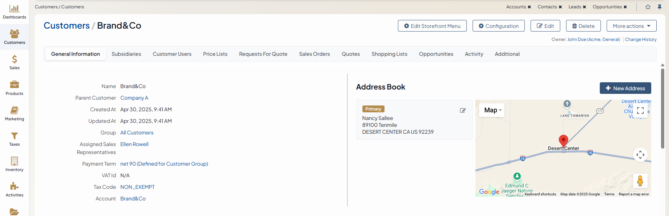Click the edit icon on primary address
The height and width of the screenshot is (216, 669).
(463, 111)
